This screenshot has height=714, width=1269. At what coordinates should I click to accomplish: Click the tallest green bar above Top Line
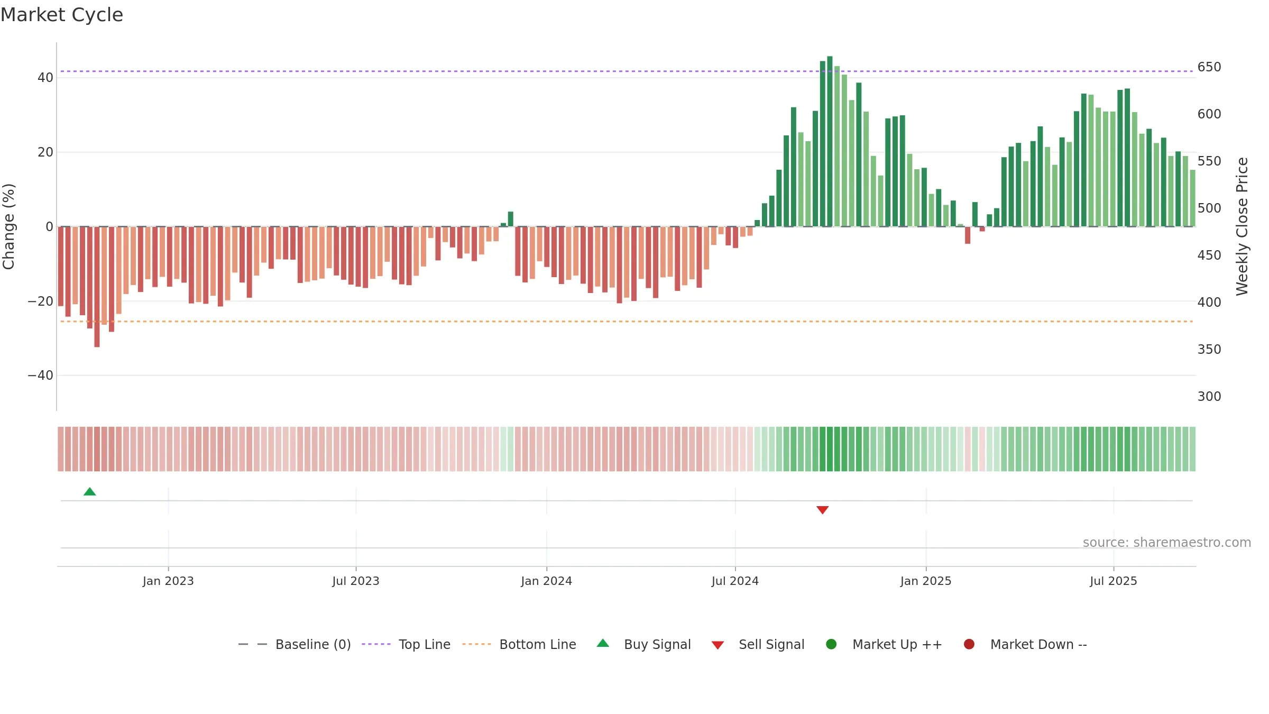[x=830, y=141]
